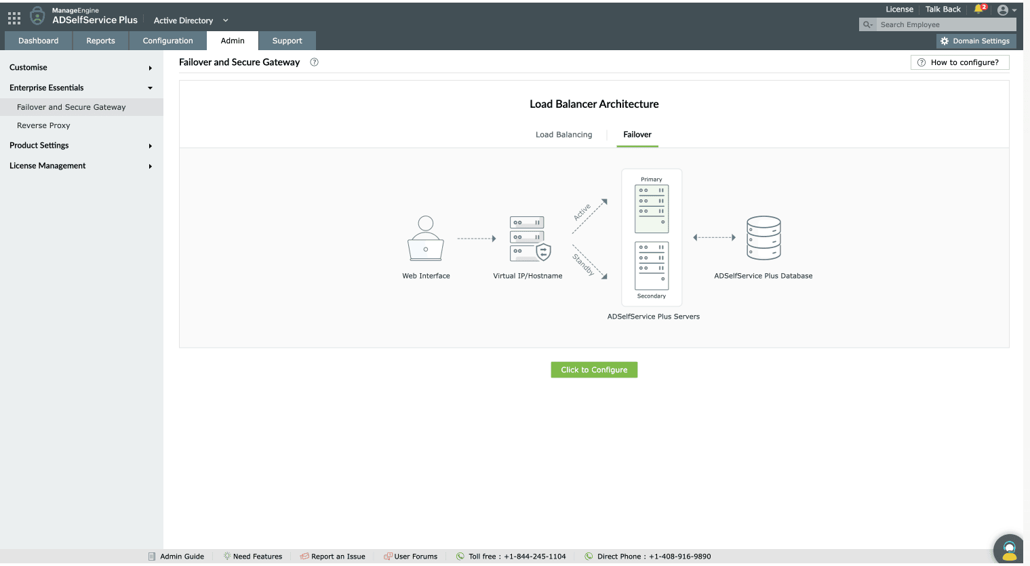Click the ADSelfService Plus Database label

pos(764,276)
